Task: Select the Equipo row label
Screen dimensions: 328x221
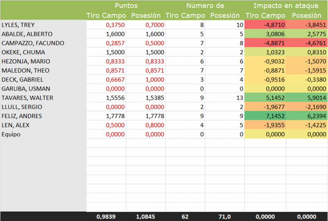Action: [x=11, y=135]
